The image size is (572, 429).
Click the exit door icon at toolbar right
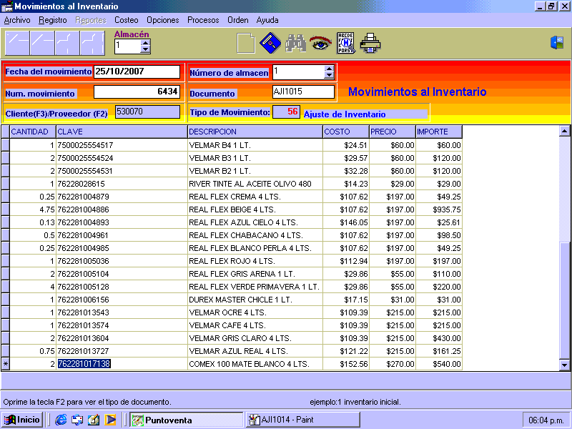[557, 43]
